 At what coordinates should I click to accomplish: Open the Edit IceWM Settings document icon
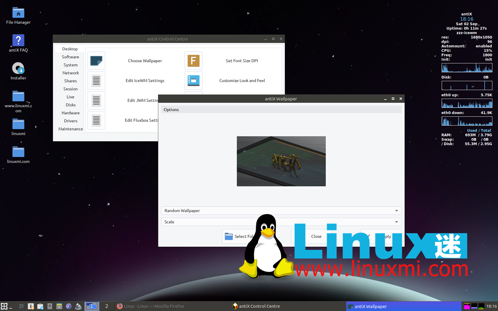point(96,81)
